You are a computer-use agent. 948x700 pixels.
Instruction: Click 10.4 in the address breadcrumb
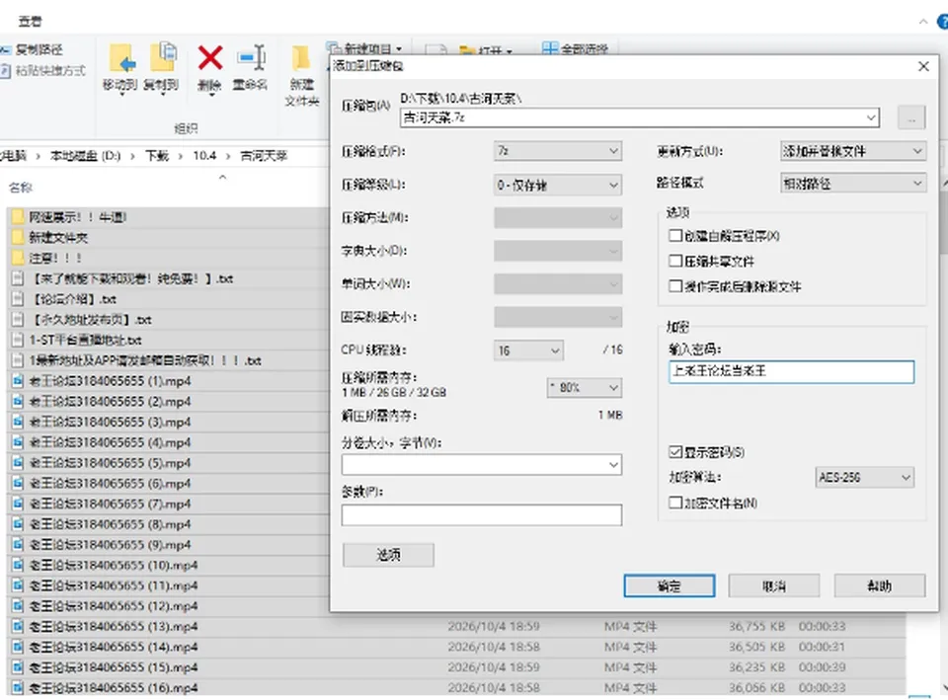[204, 156]
